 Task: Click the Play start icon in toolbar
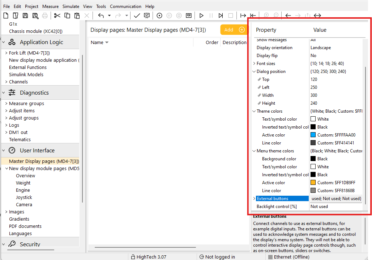(201, 16)
